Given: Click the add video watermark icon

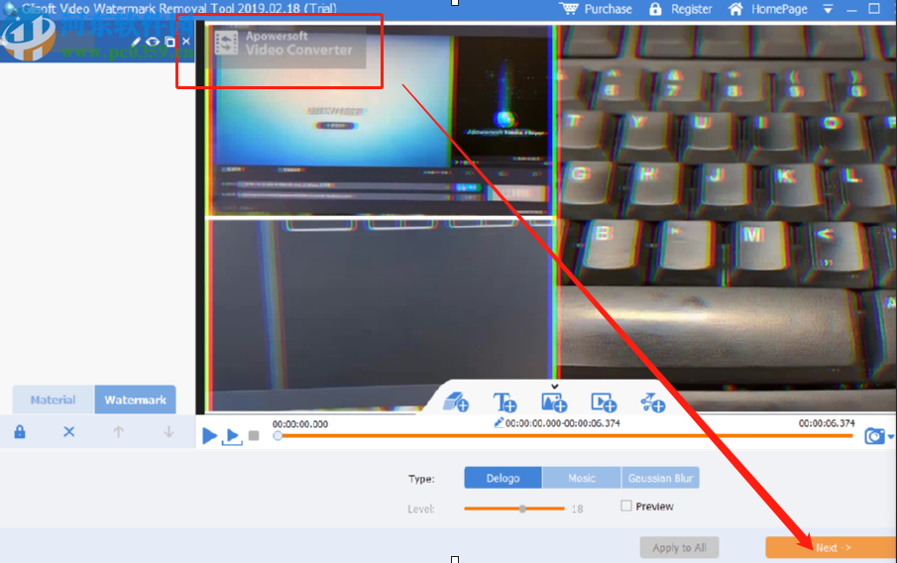Looking at the screenshot, I should pyautogui.click(x=604, y=402).
